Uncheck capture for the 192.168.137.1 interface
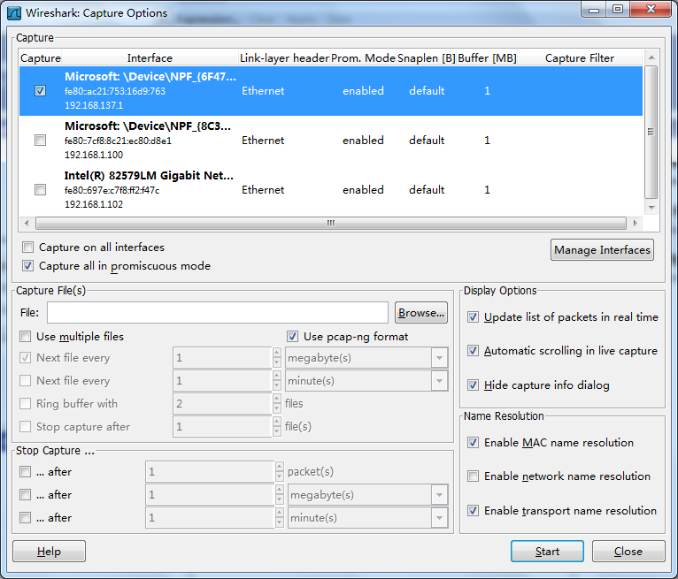The image size is (678, 579). click(40, 91)
